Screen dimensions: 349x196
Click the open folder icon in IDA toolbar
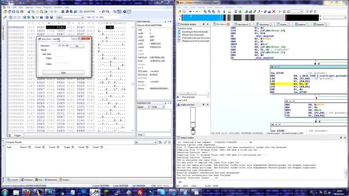pos(179,11)
